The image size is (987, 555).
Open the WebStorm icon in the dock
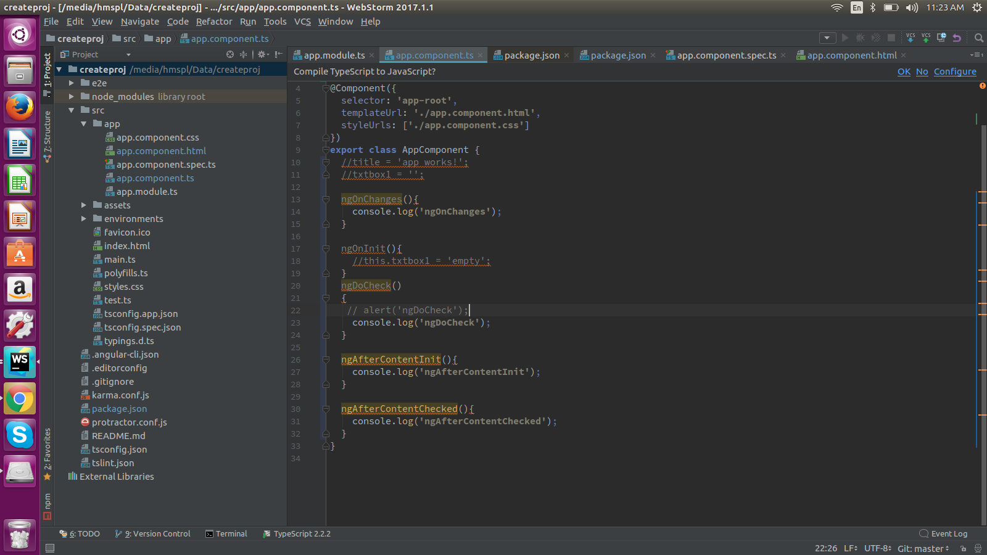20,361
